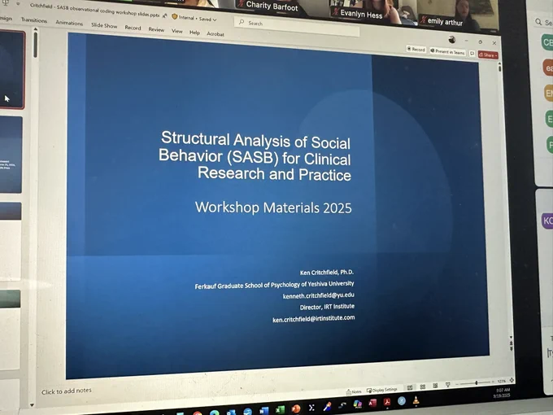Open the VLC cone icon in the taskbar

click(416, 400)
